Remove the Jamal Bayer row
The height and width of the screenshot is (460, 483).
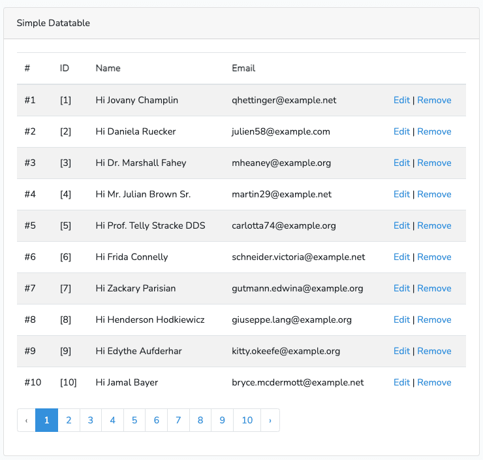[x=434, y=382]
